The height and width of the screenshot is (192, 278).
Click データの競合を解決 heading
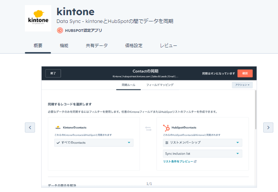point(62,185)
